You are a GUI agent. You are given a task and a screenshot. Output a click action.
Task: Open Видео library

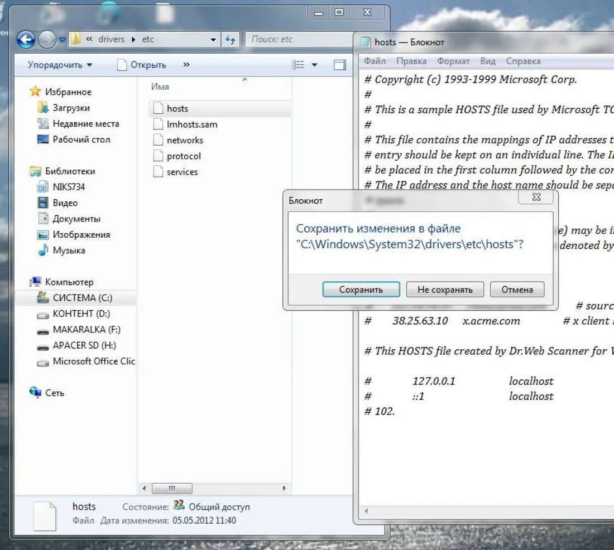(65, 203)
